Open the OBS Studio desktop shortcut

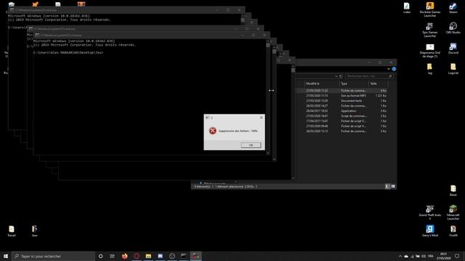(x=453, y=28)
